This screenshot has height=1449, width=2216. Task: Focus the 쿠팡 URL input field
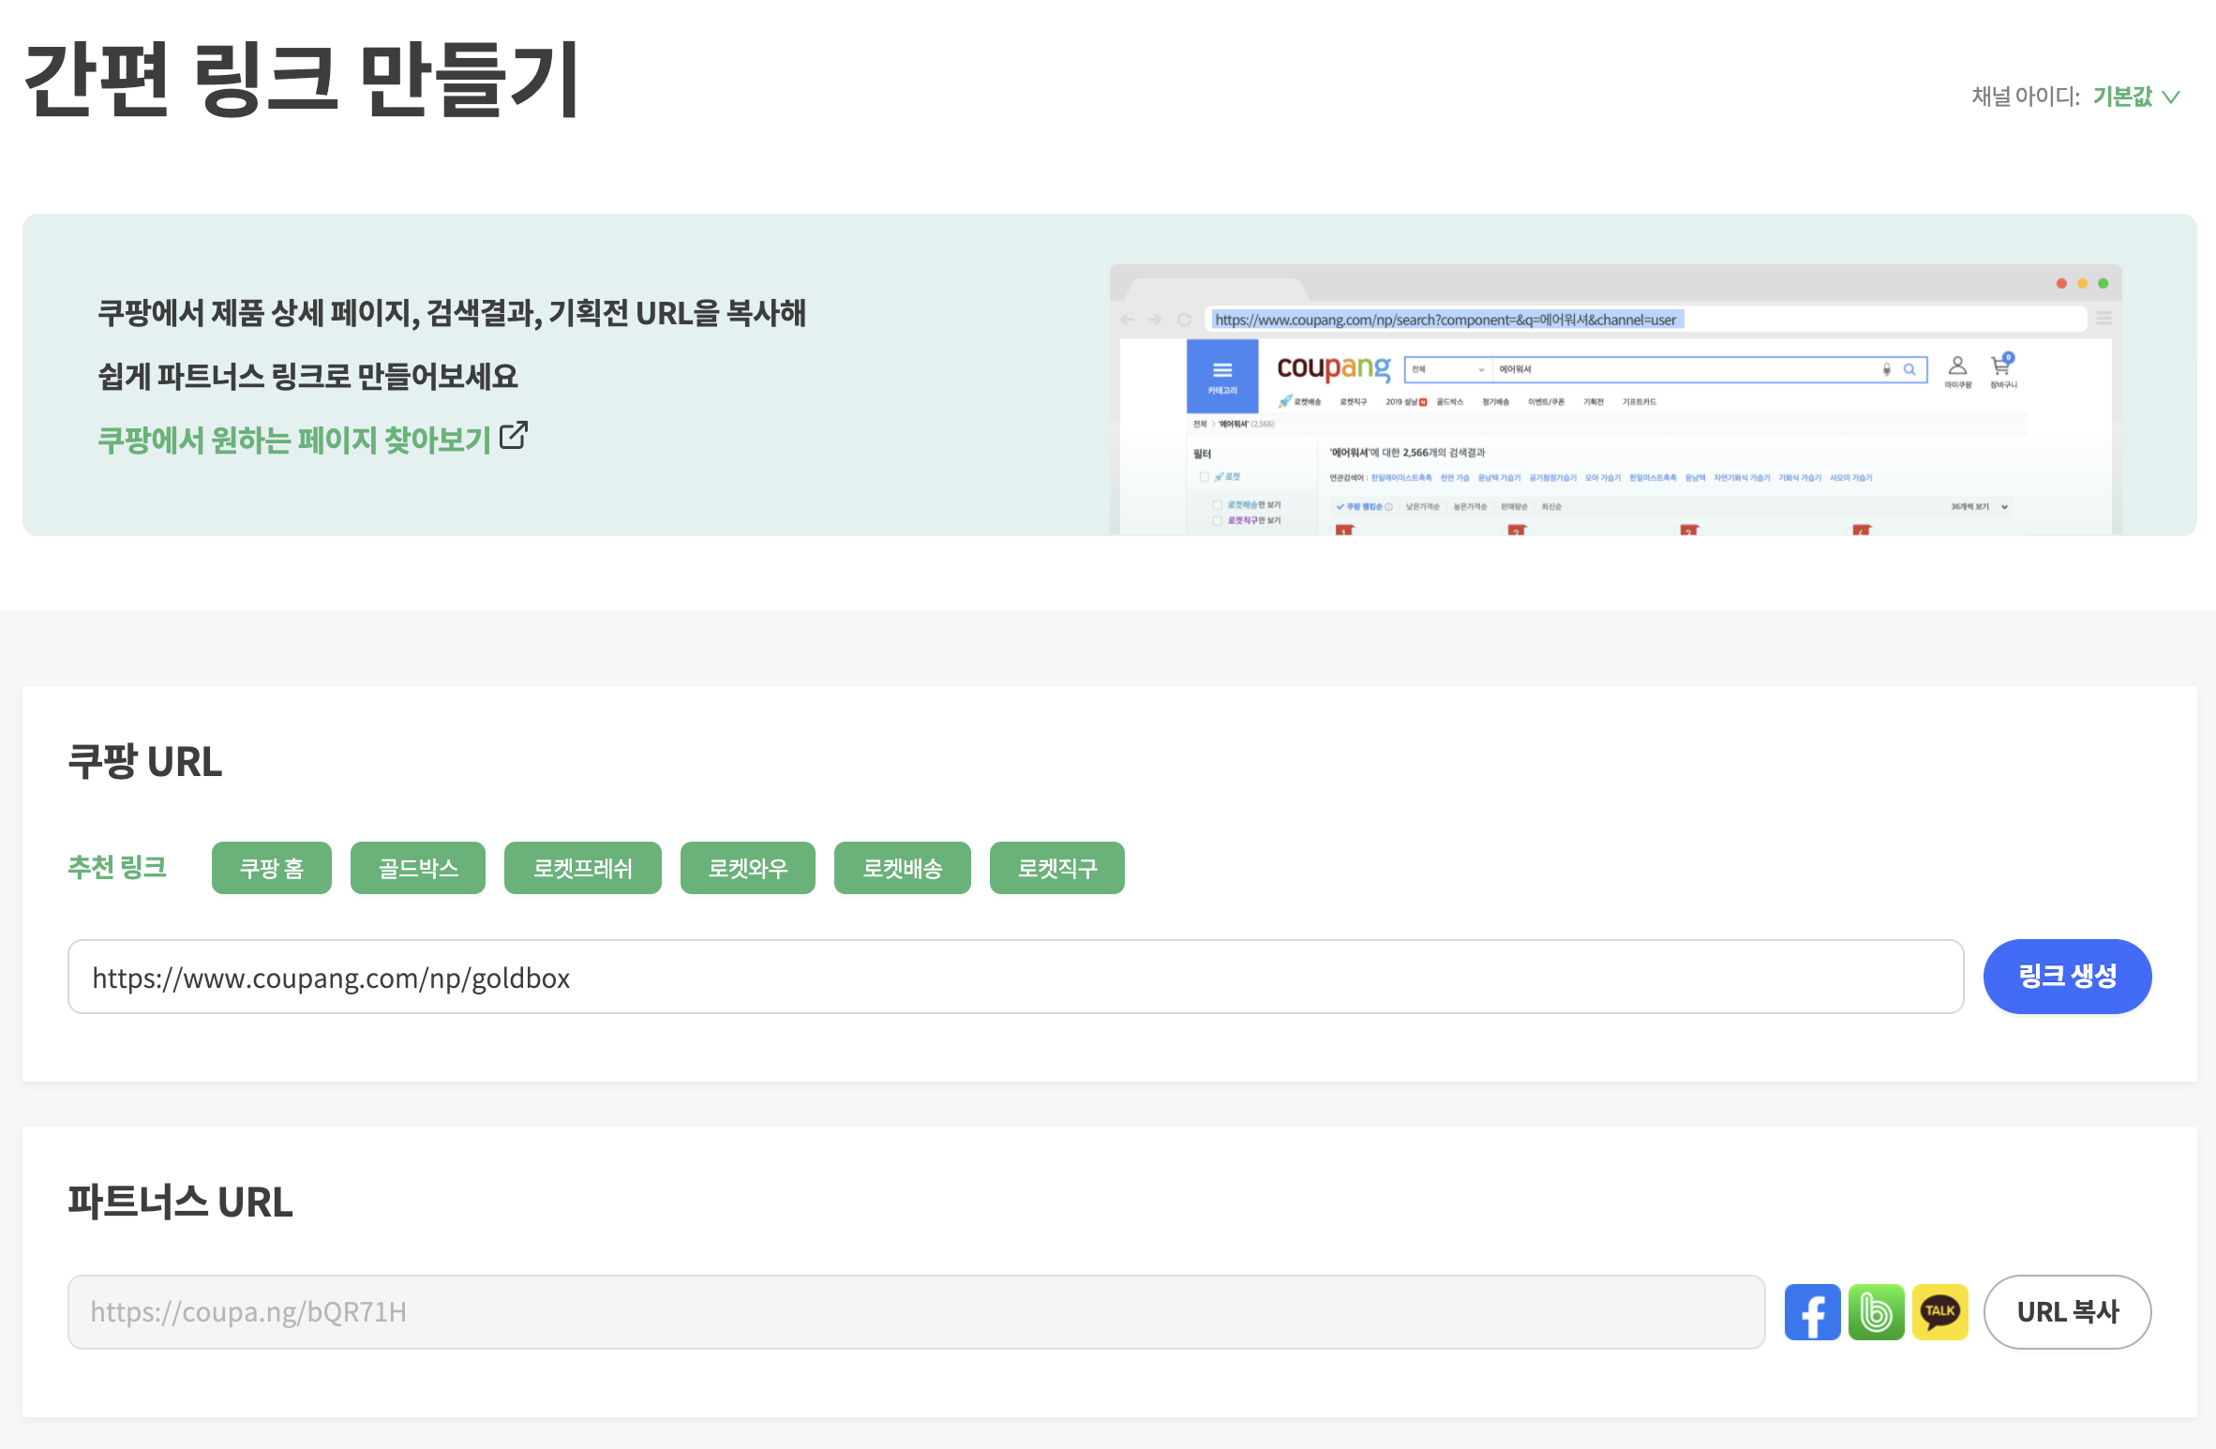[1014, 977]
